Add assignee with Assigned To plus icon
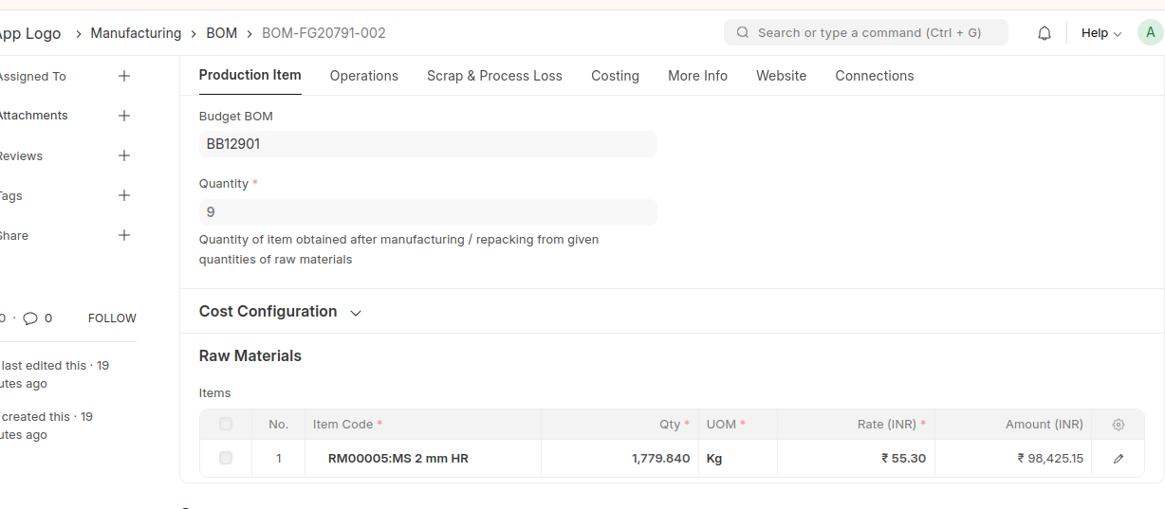The width and height of the screenshot is (1165, 509). click(124, 76)
